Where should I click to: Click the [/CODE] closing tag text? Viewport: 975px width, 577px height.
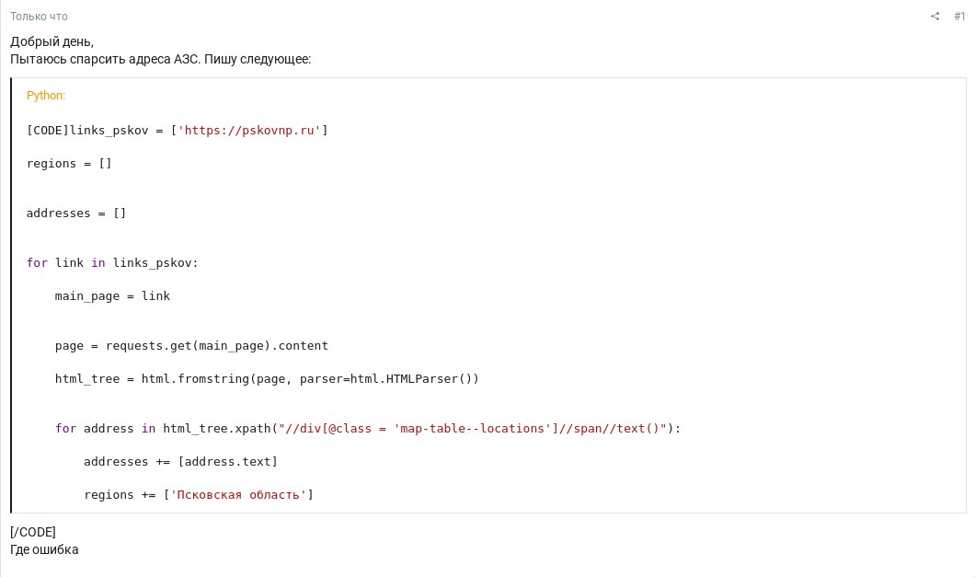(33, 532)
